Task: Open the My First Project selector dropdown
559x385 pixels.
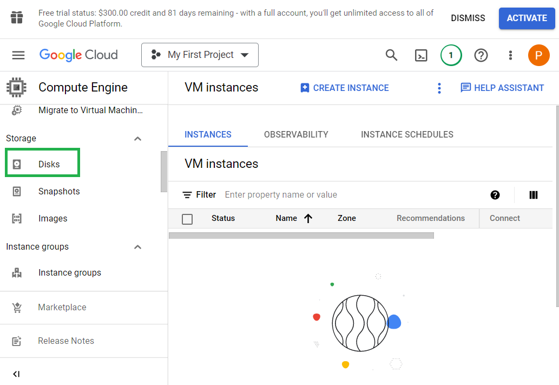Action: [200, 55]
